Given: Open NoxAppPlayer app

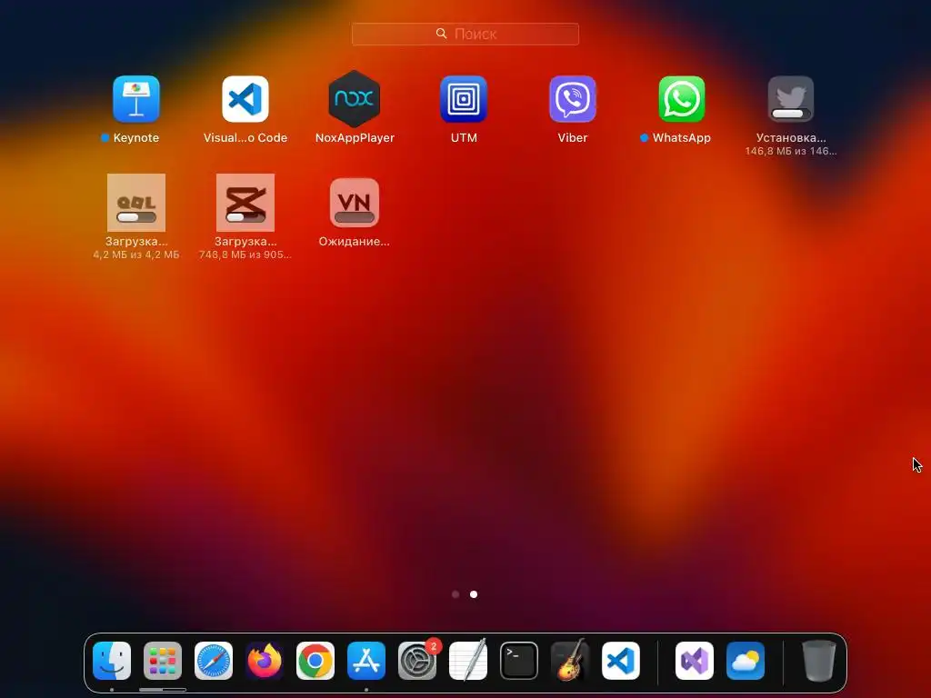Looking at the screenshot, I should tap(355, 98).
